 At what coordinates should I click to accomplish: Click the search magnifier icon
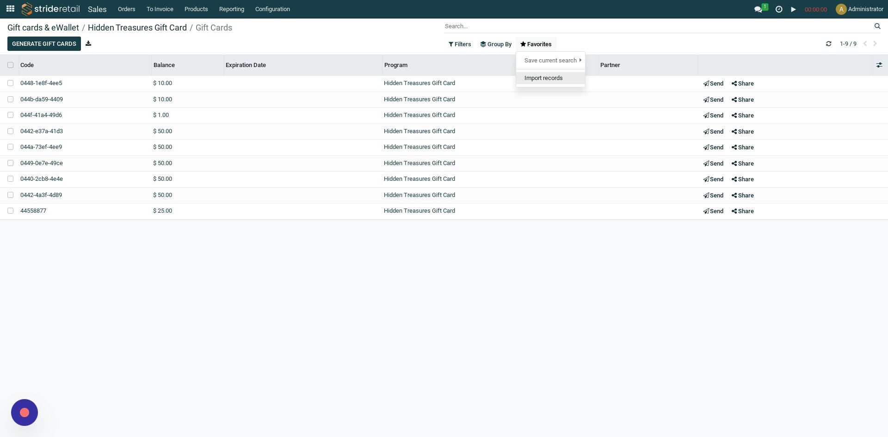pos(877,26)
